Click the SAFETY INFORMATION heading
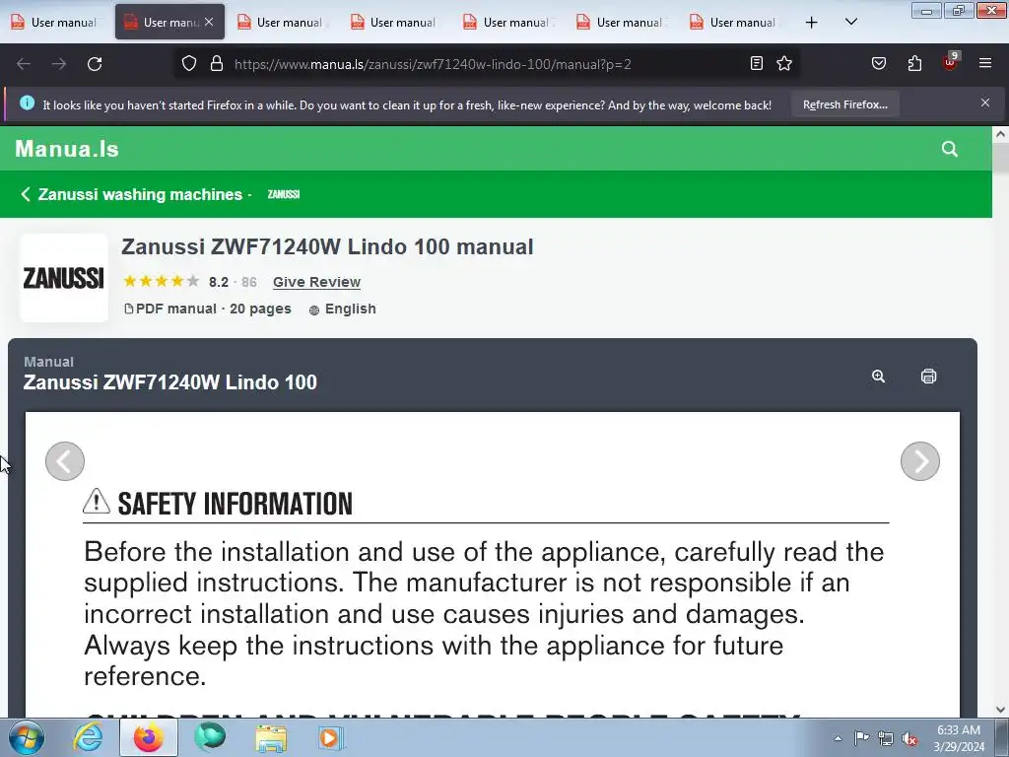Viewport: 1009px width, 757px height. tap(235, 504)
